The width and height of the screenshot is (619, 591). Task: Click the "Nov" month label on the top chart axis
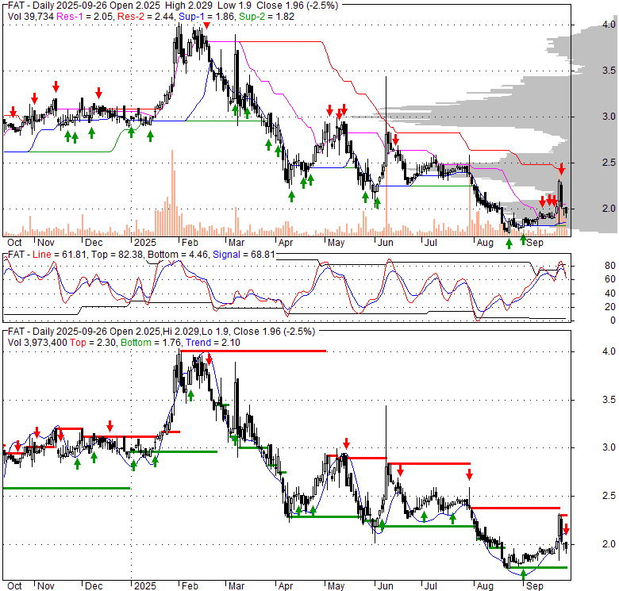point(46,243)
